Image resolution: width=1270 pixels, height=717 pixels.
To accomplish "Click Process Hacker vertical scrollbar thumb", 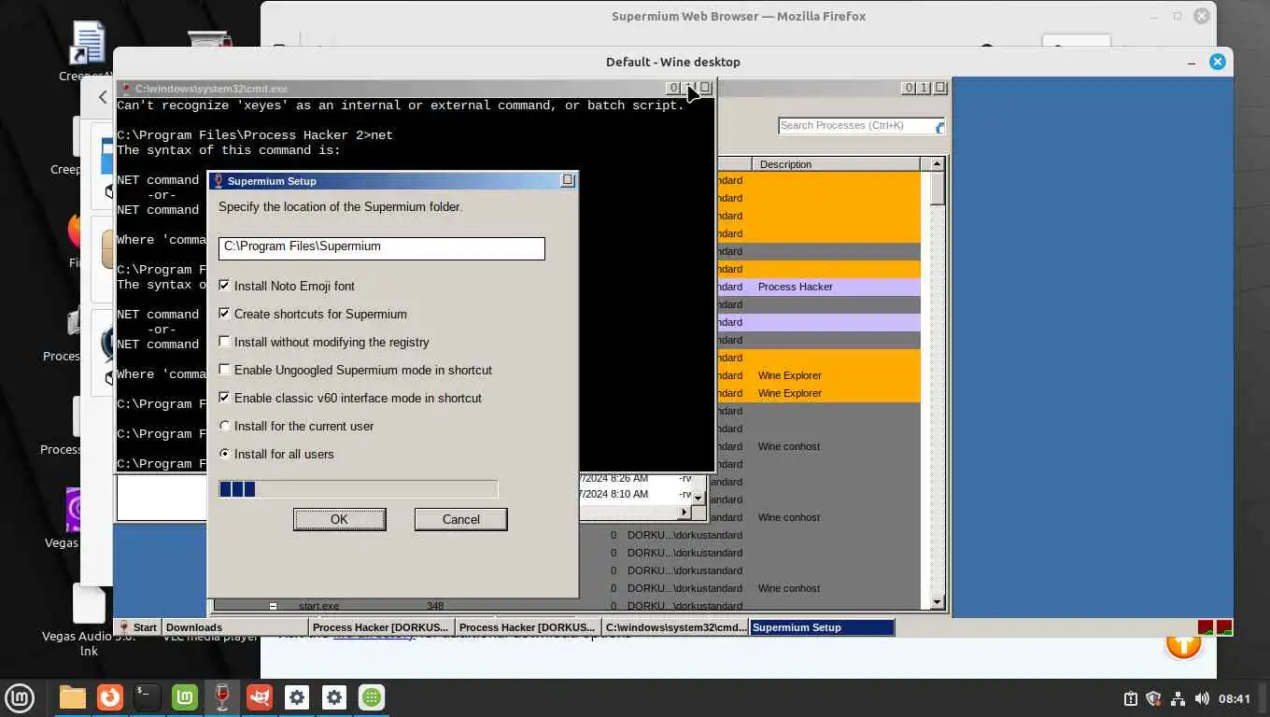I will [938, 188].
